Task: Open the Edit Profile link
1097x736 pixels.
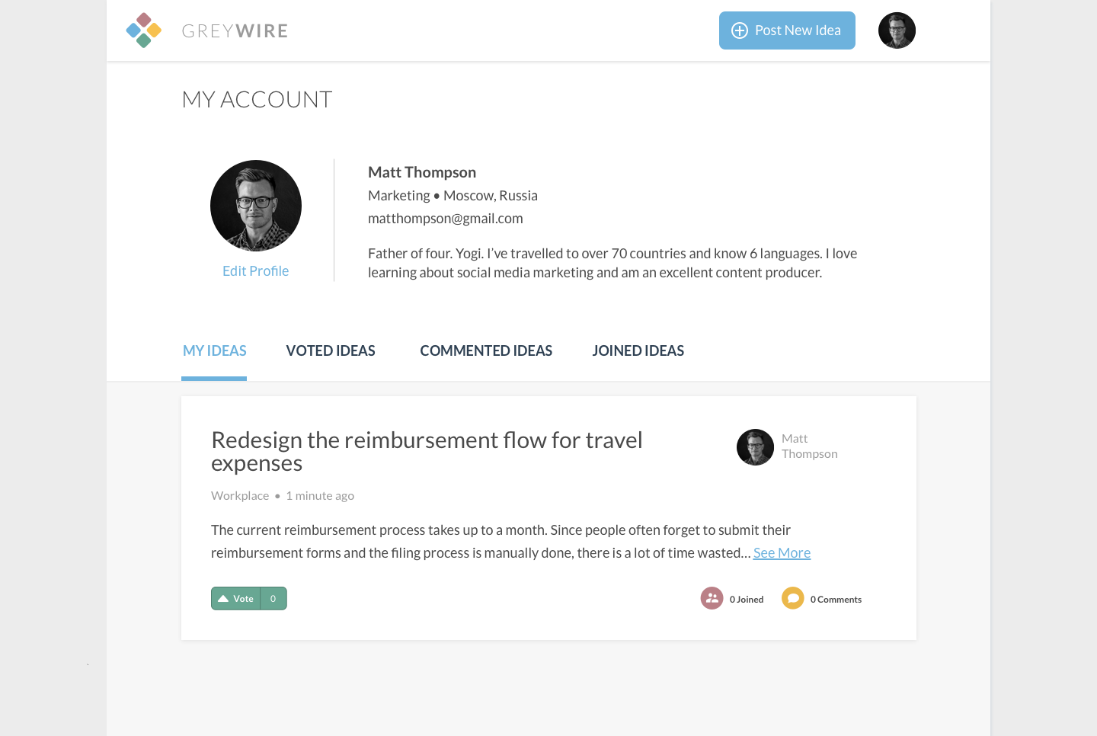Action: click(x=255, y=271)
